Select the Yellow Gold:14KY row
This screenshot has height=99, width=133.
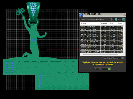click(x=101, y=32)
